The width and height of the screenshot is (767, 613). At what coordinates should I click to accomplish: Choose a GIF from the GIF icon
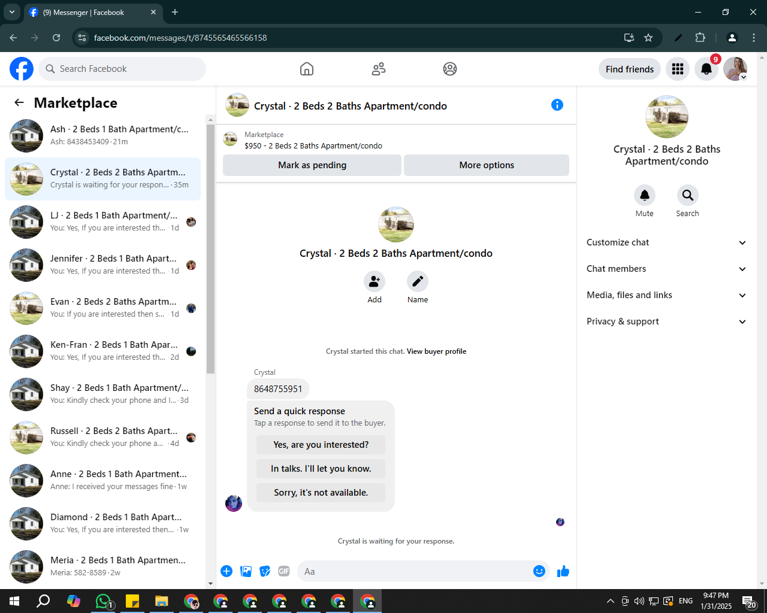pos(284,571)
